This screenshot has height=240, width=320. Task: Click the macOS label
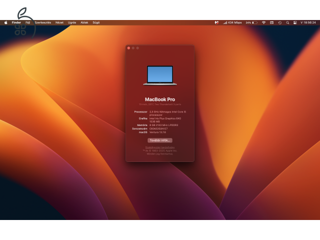143,132
